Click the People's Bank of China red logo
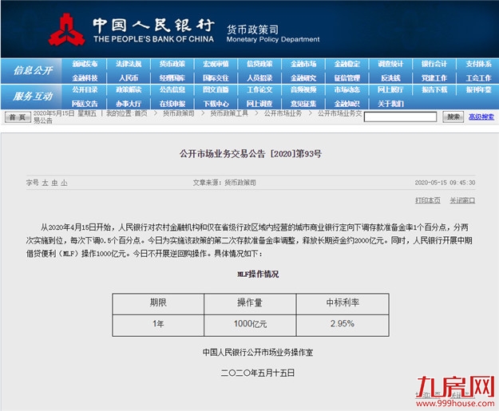Screen dimensions: 499x411 pyautogui.click(x=66, y=30)
